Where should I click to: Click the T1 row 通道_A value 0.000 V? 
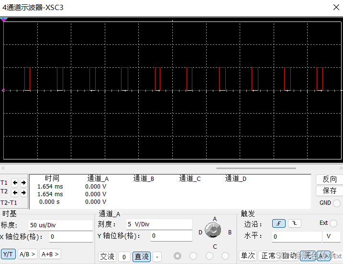[96, 187]
